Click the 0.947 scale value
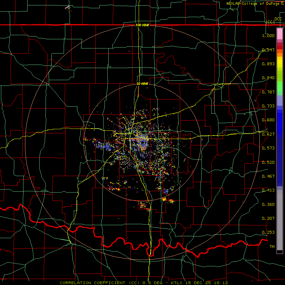The height and width of the screenshot is (285, 285). (x=268, y=50)
